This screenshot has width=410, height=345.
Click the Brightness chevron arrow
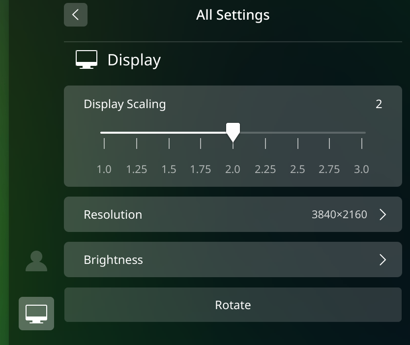(383, 260)
